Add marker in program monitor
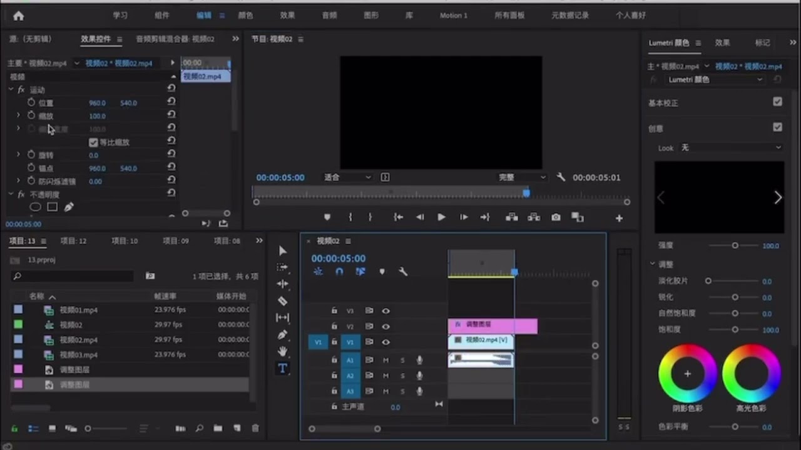Image resolution: width=801 pixels, height=450 pixels. [x=327, y=217]
